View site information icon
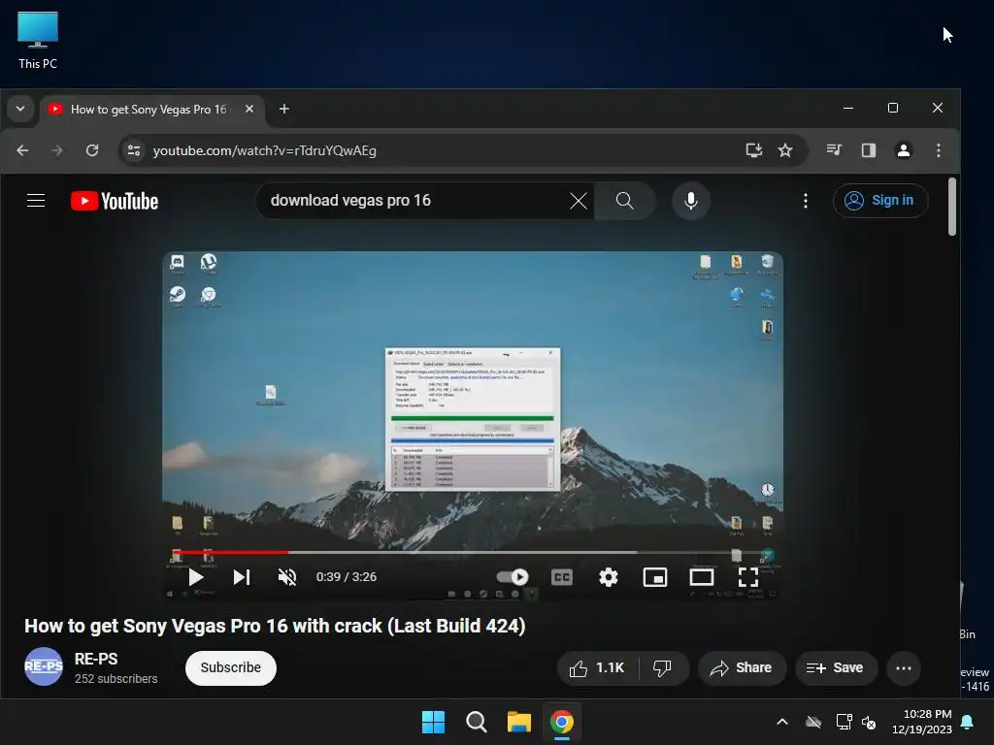 click(x=134, y=150)
